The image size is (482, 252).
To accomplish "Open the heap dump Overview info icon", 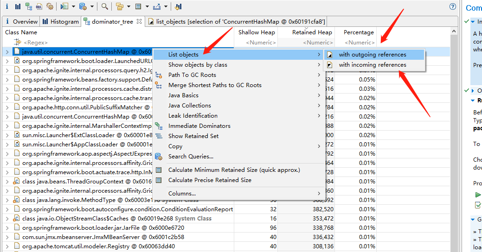I will tap(7, 6).
